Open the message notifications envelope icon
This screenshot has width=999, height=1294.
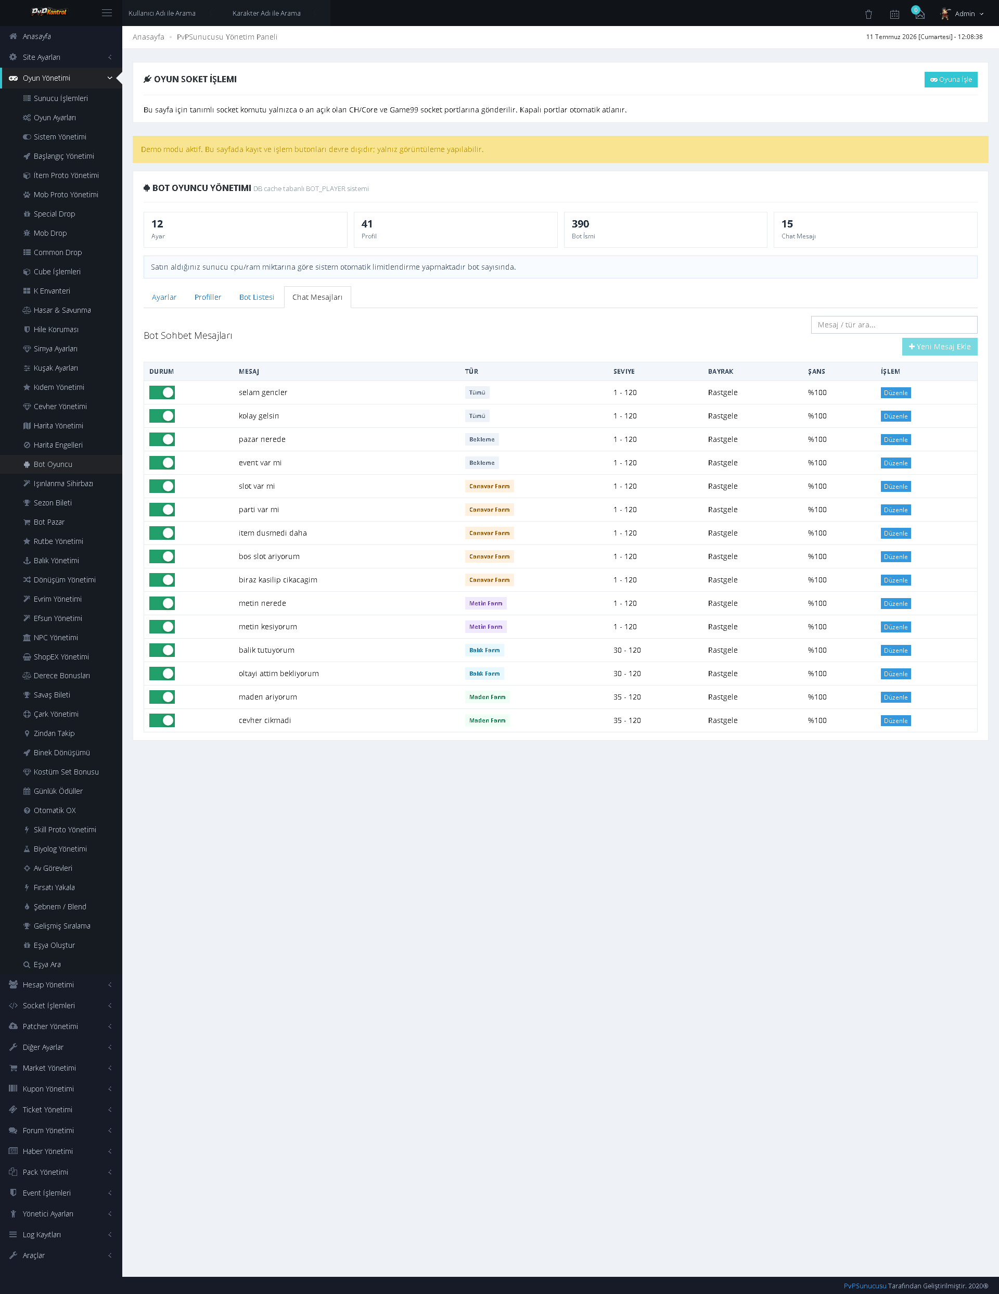point(919,14)
